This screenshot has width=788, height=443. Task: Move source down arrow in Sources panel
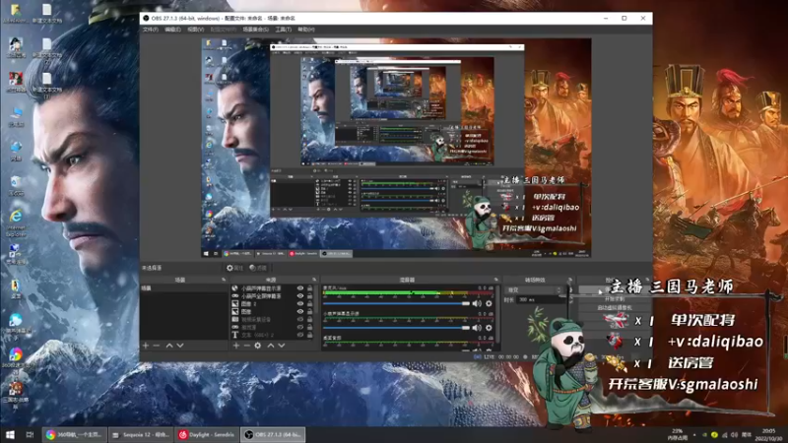[x=282, y=346]
